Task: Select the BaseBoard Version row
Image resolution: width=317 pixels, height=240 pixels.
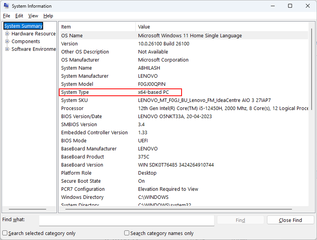Action: coord(184,165)
